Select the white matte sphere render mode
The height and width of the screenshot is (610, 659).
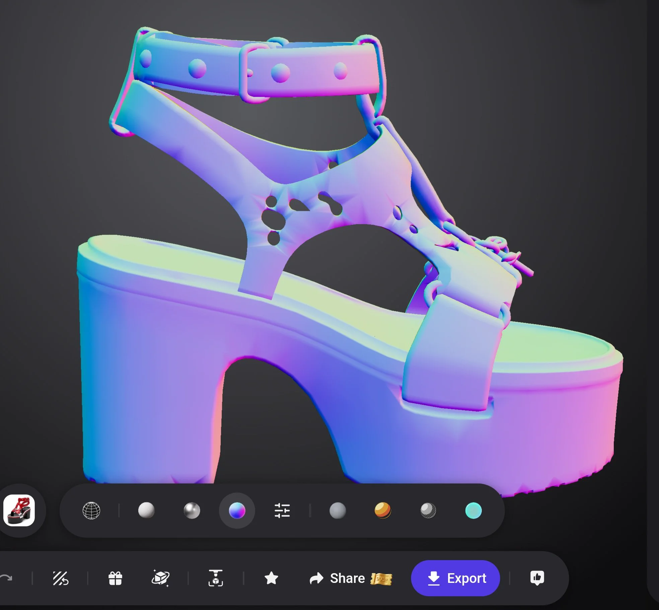146,510
